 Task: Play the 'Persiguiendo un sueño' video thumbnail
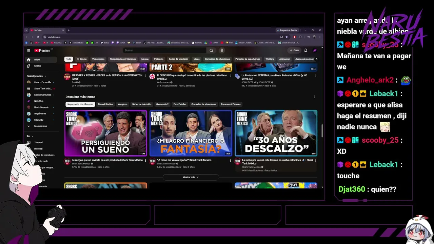pyautogui.click(x=106, y=133)
